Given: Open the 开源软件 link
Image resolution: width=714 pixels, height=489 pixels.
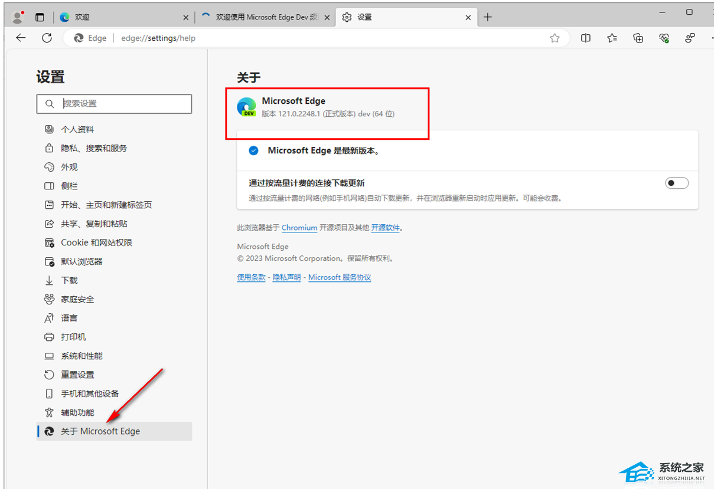Looking at the screenshot, I should [386, 228].
